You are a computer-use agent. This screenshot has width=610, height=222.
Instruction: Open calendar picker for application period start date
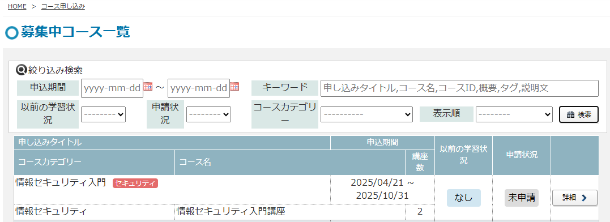tap(148, 87)
